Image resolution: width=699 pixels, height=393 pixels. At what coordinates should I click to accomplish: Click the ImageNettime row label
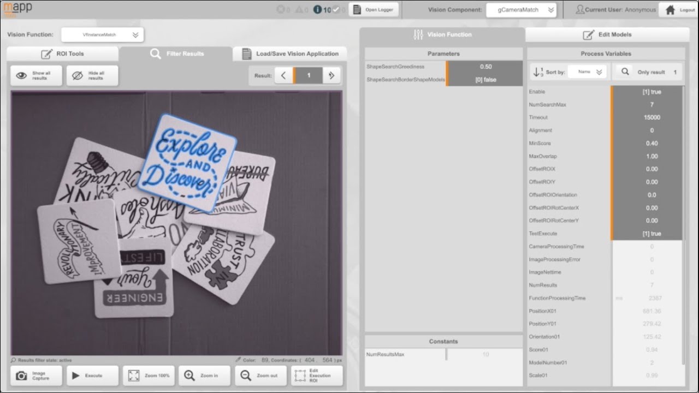pos(545,272)
